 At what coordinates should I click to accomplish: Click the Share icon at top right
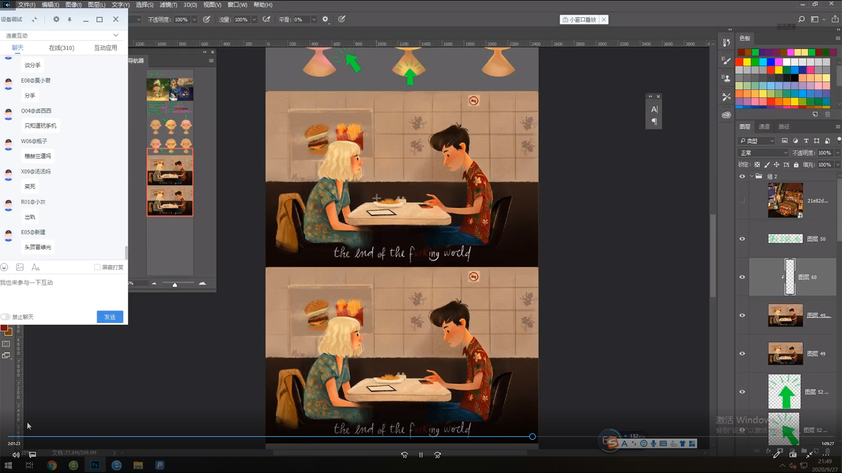pyautogui.click(x=835, y=19)
